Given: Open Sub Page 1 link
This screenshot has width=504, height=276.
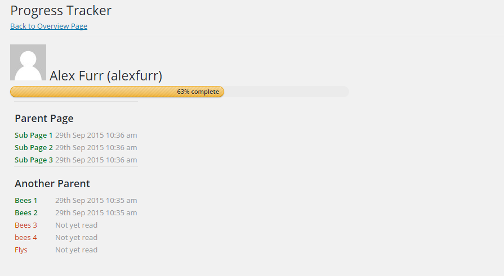Looking at the screenshot, I should [x=34, y=135].
